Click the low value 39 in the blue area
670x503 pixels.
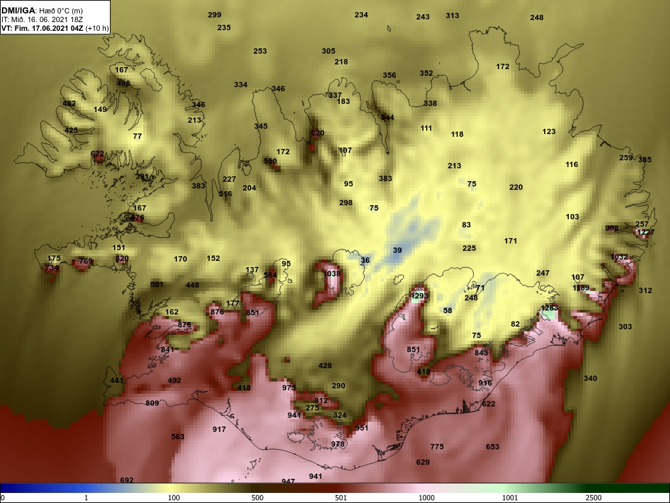pyautogui.click(x=397, y=250)
